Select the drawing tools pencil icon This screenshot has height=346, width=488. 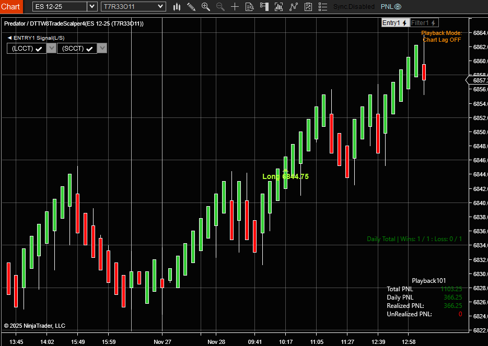(x=191, y=7)
